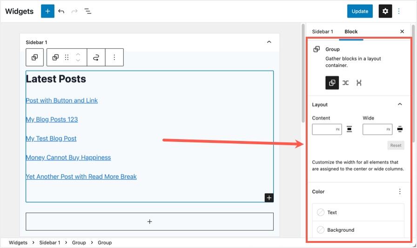Click the loop transform icon in the block toolbar
The height and width of the screenshot is (248, 417).
(96, 57)
